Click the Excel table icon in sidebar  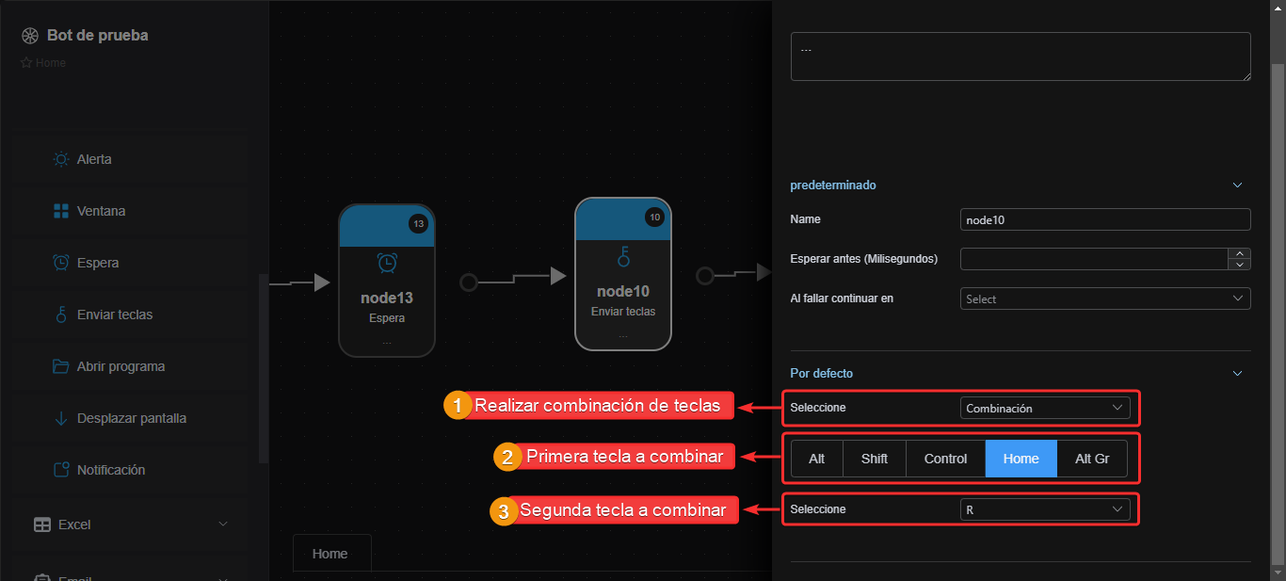[x=42, y=525]
